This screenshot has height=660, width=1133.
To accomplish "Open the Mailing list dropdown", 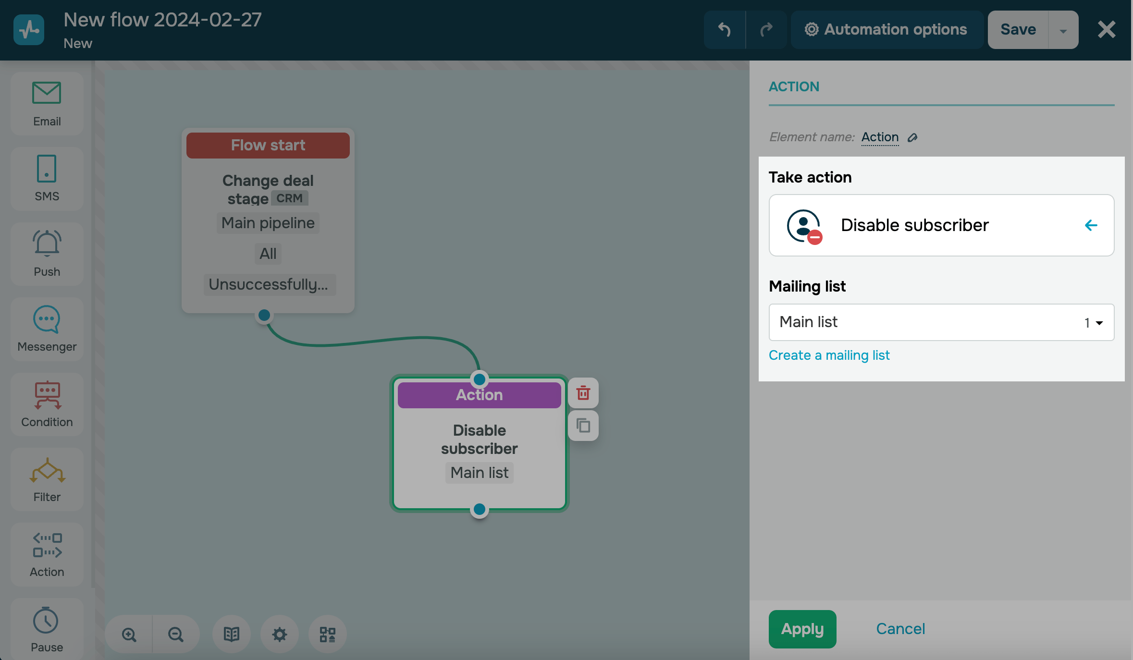I will (x=941, y=322).
